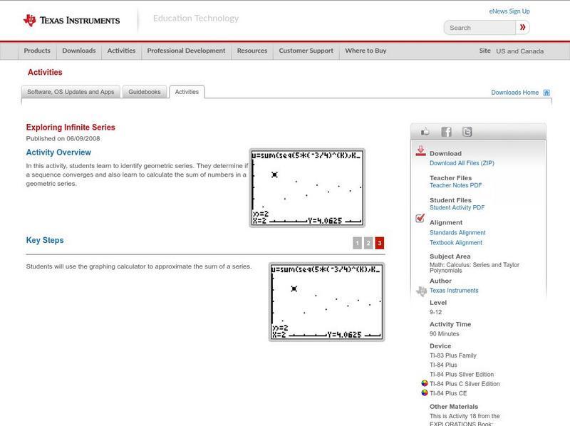Click color icon beside TI-84 Plus CE
The width and height of the screenshot is (570, 426).
(424, 393)
